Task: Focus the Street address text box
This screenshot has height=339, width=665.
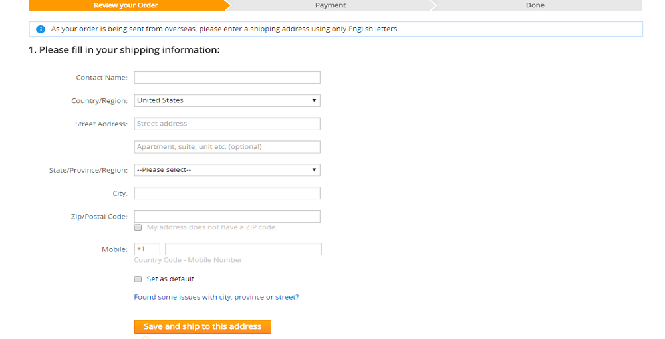Action: point(227,124)
